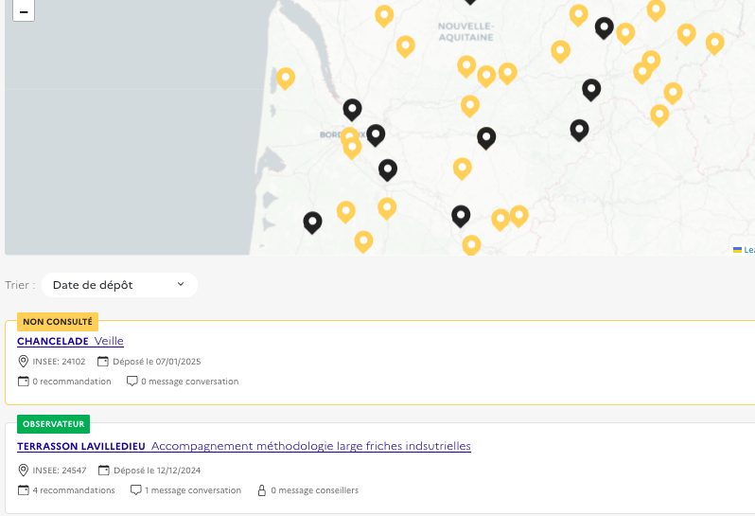Click lock icon beside 0 message conseillers
This screenshot has height=516, width=755.
pos(262,490)
